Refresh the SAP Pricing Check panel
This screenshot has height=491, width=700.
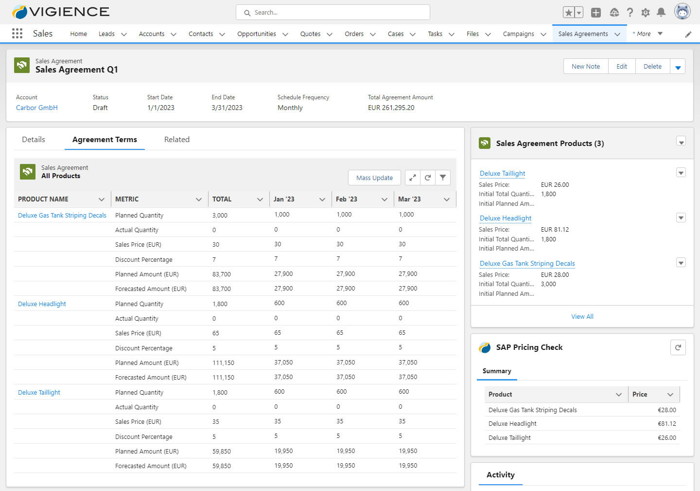pyautogui.click(x=678, y=347)
